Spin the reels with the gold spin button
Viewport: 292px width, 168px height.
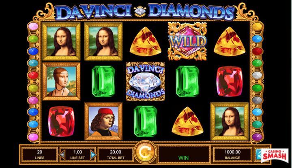(145, 153)
